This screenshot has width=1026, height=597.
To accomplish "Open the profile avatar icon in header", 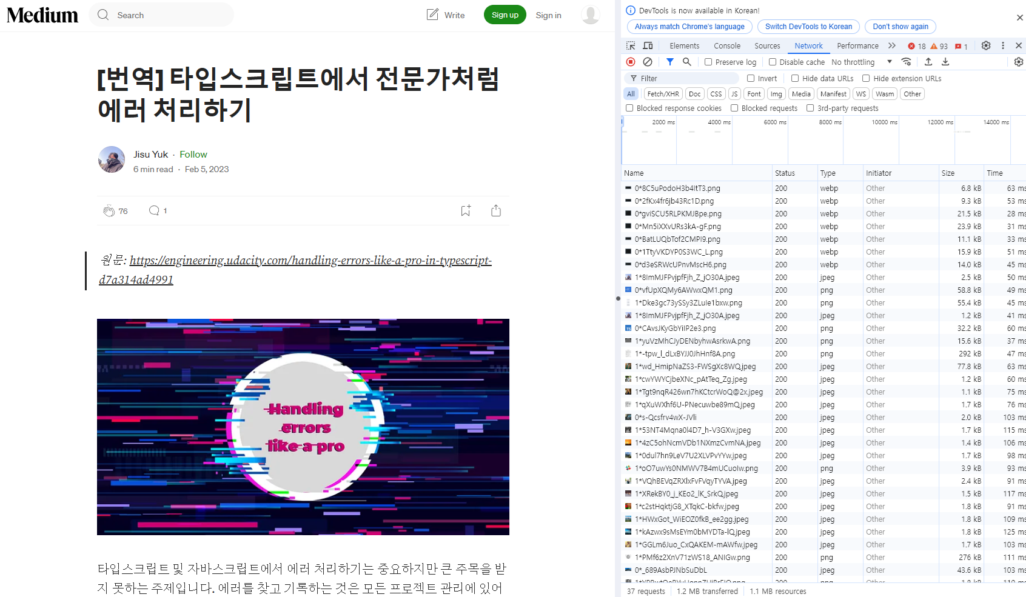I will click(x=591, y=15).
